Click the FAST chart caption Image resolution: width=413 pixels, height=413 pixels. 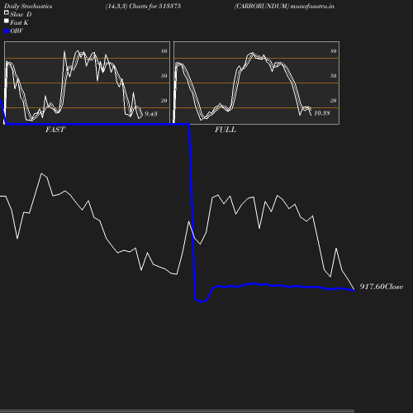55,130
